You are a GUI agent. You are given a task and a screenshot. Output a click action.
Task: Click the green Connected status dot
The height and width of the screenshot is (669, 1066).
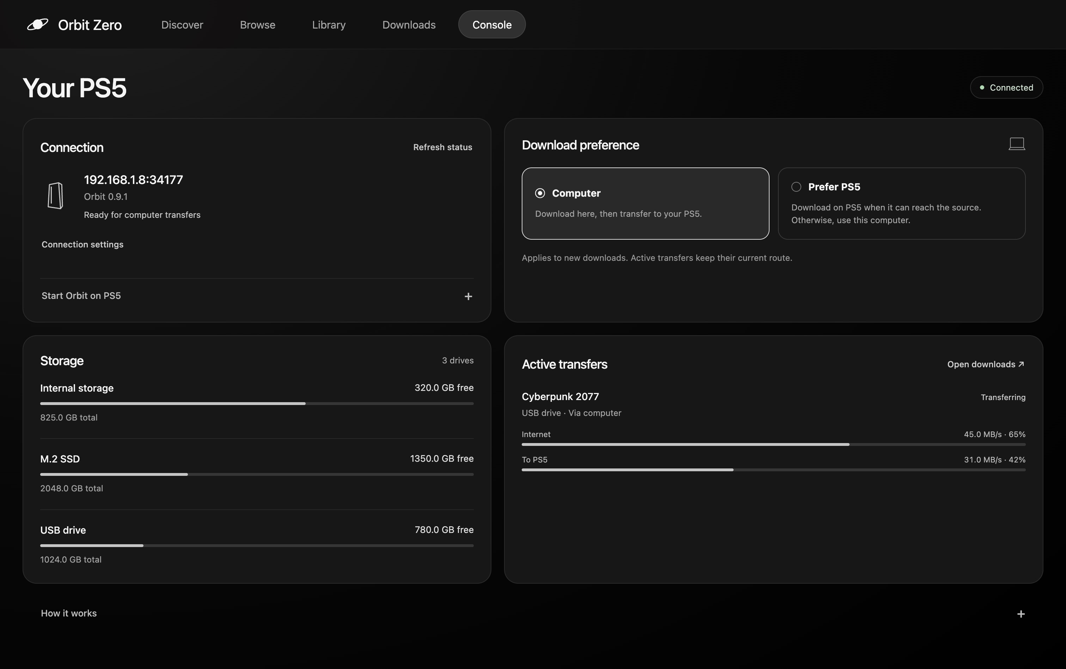(x=981, y=88)
